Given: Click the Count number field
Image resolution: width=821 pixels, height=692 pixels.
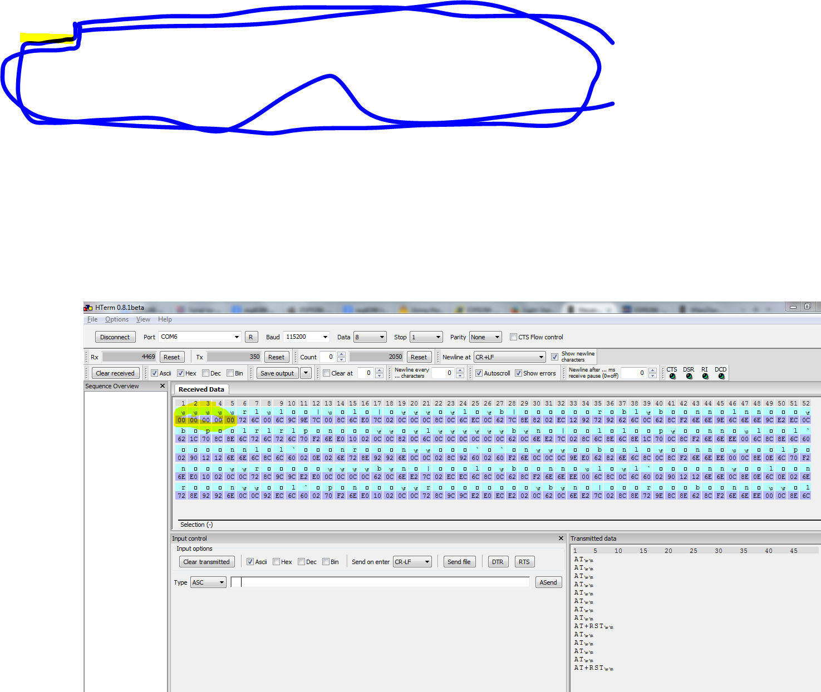Looking at the screenshot, I should (x=328, y=357).
